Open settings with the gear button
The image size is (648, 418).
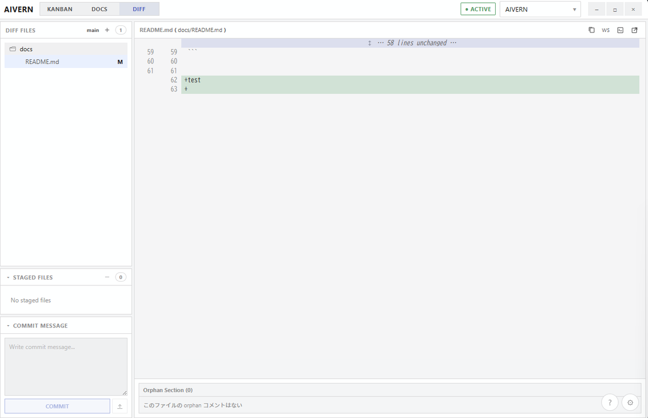point(630,402)
